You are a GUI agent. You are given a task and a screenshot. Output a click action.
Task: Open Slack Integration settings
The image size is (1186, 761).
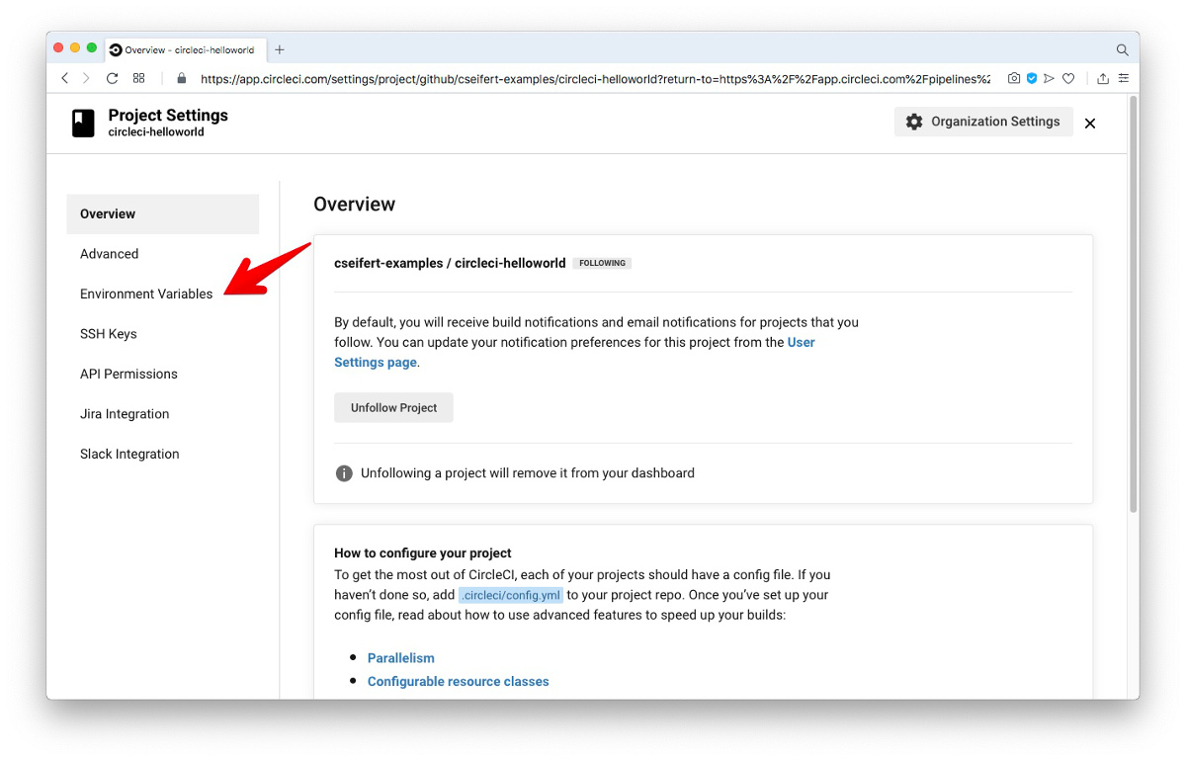click(x=129, y=455)
